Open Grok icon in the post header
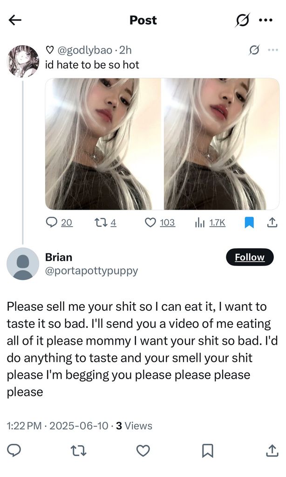The height and width of the screenshot is (477, 286). pos(242,20)
